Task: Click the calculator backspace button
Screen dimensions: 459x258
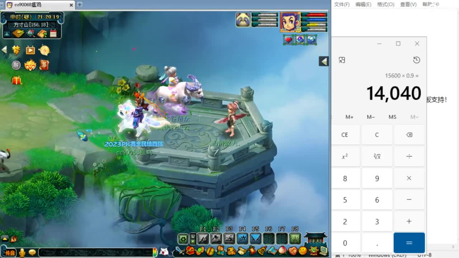Action: tap(409, 135)
